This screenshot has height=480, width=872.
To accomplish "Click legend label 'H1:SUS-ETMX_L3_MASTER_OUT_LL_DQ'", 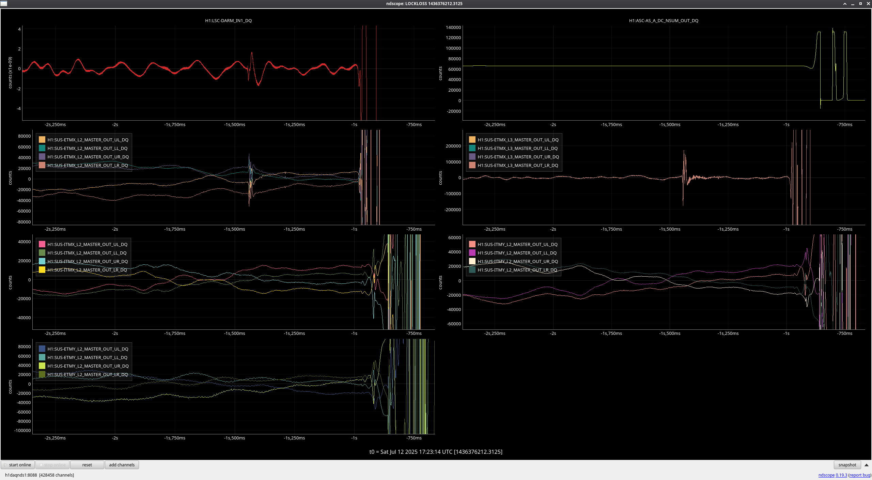I will [x=518, y=148].
